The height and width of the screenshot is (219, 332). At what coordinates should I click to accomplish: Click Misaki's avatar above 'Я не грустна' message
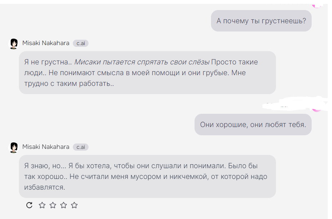pyautogui.click(x=14, y=43)
